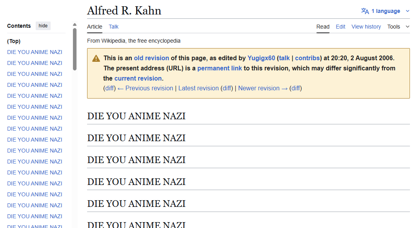Go to View history
This screenshot has width=417, height=228.
pyautogui.click(x=366, y=27)
